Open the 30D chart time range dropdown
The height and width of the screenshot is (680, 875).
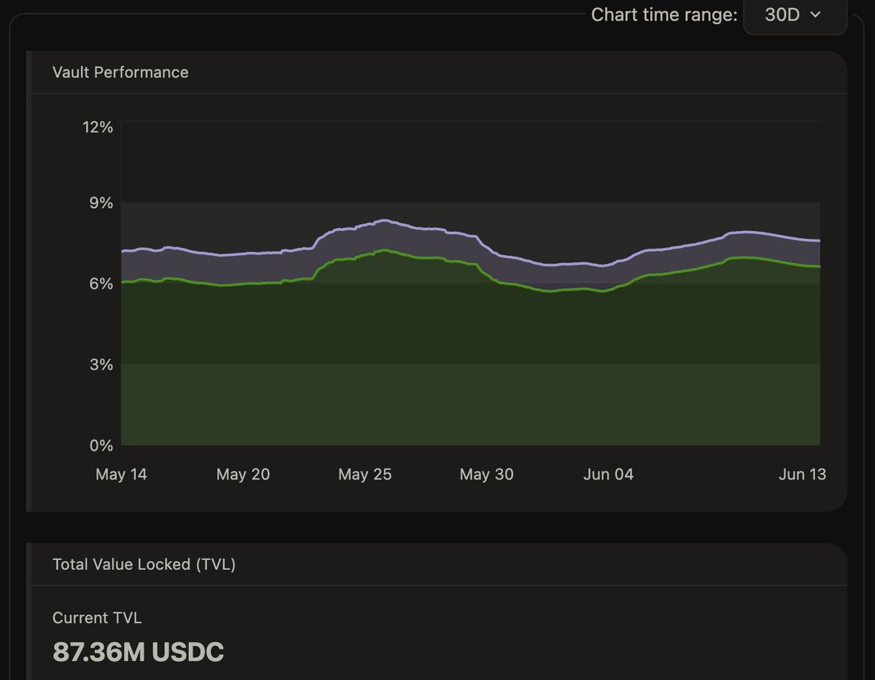[x=795, y=15]
